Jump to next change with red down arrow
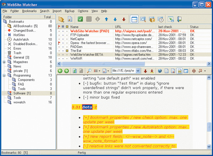The image size is (213, 156). (x=146, y=71)
